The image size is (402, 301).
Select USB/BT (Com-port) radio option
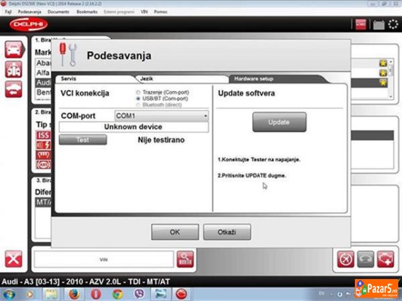(x=138, y=98)
